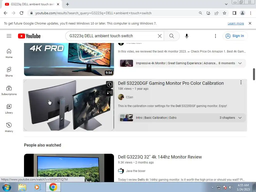Add Dell S3220DGF video to queue

point(109,93)
